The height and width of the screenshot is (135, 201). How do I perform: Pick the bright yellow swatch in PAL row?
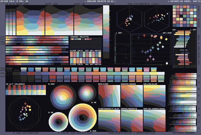coord(154,73)
